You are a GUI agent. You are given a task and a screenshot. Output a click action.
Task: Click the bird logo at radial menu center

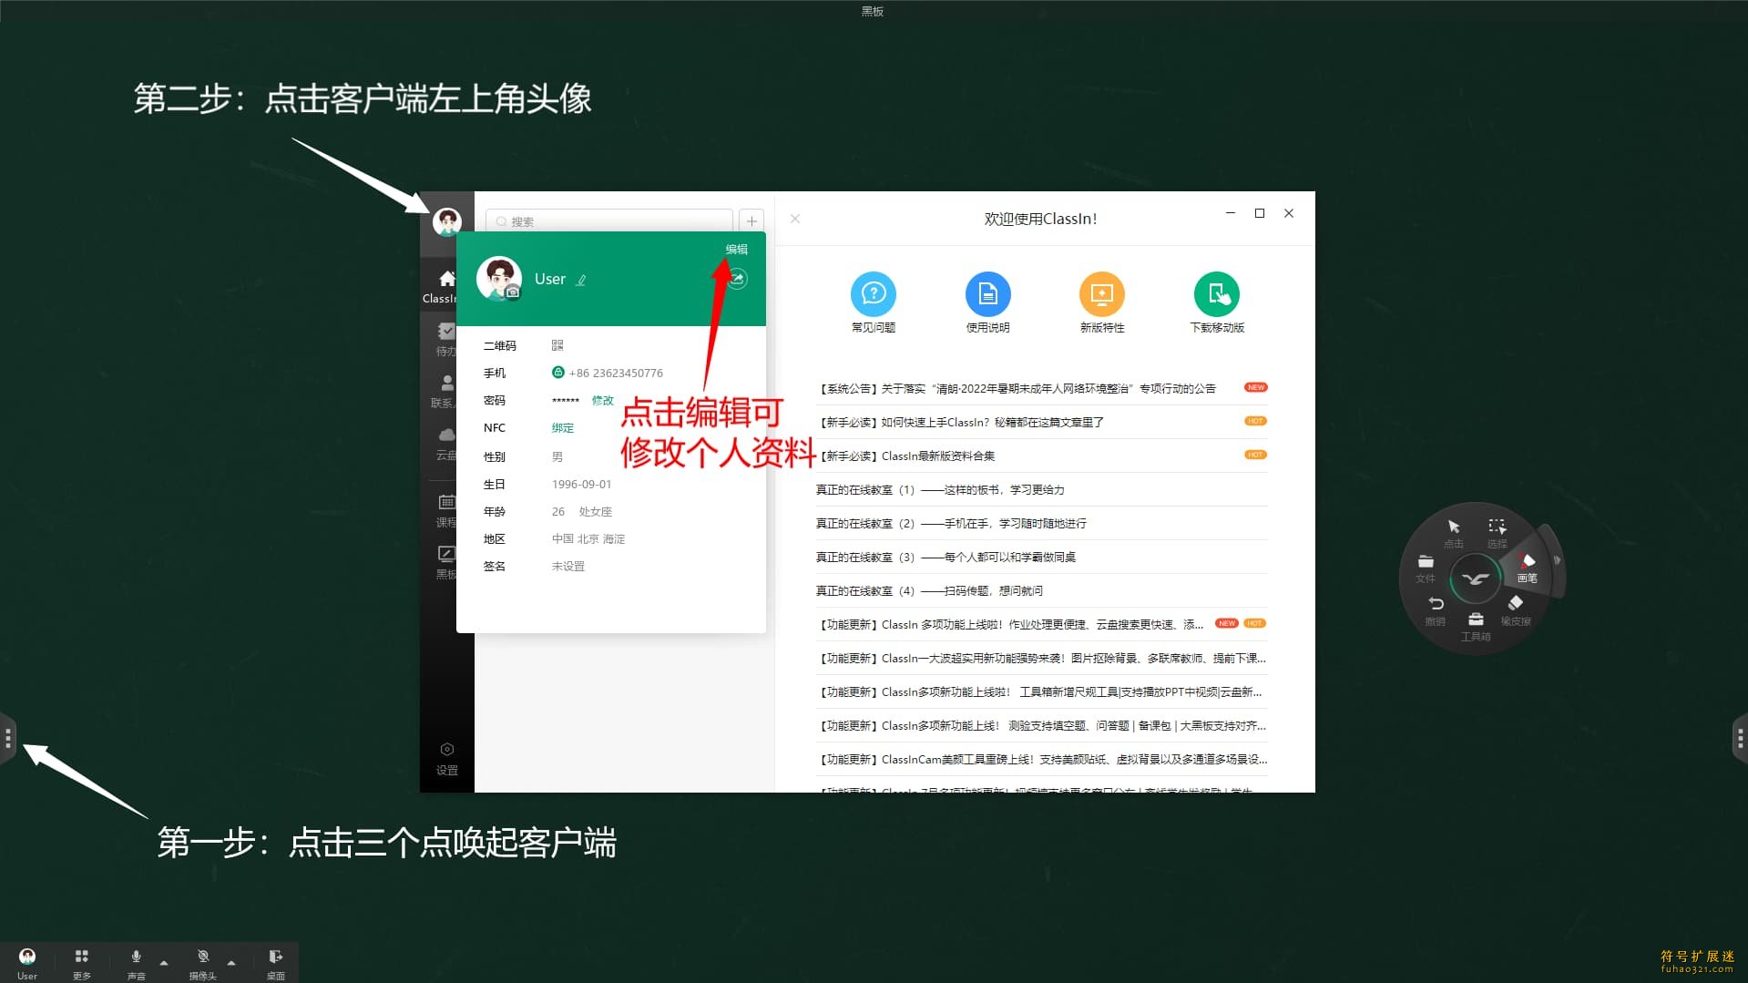1476,579
